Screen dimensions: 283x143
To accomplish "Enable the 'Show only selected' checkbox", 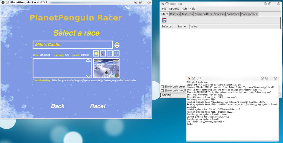I will [x=162, y=87].
